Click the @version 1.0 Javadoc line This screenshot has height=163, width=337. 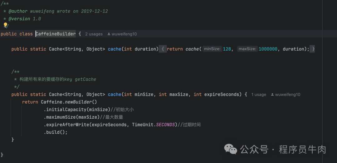click(x=25, y=19)
